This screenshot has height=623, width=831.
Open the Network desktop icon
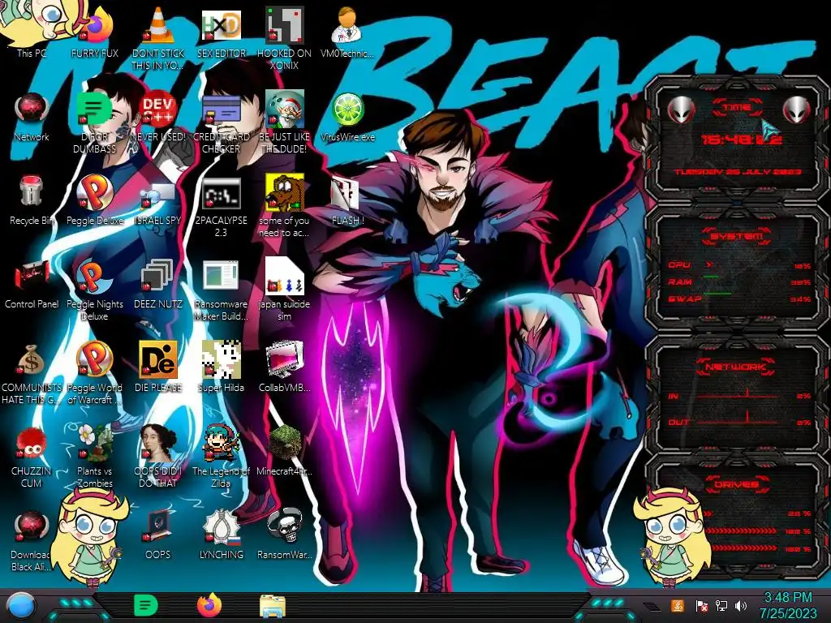pos(32,117)
